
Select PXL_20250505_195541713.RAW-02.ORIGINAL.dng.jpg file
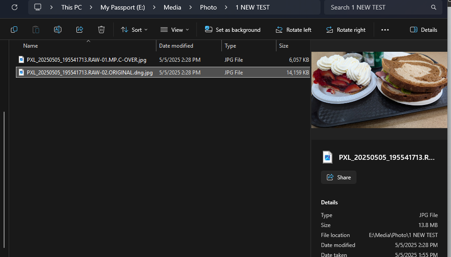(x=90, y=72)
